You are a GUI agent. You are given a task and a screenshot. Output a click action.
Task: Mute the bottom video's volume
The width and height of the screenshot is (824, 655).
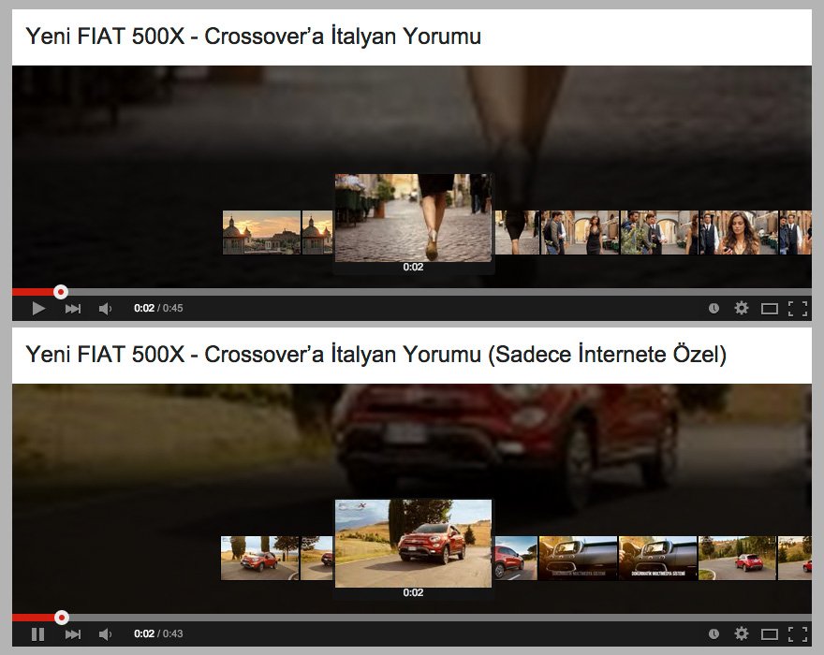[x=104, y=633]
